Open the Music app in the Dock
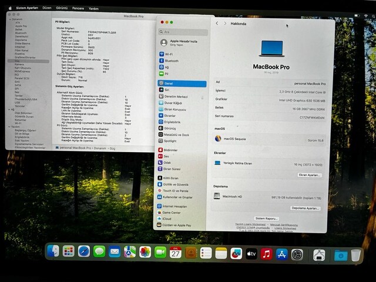Image resolution: width=376 pixels, height=282 pixels. pos(266,254)
